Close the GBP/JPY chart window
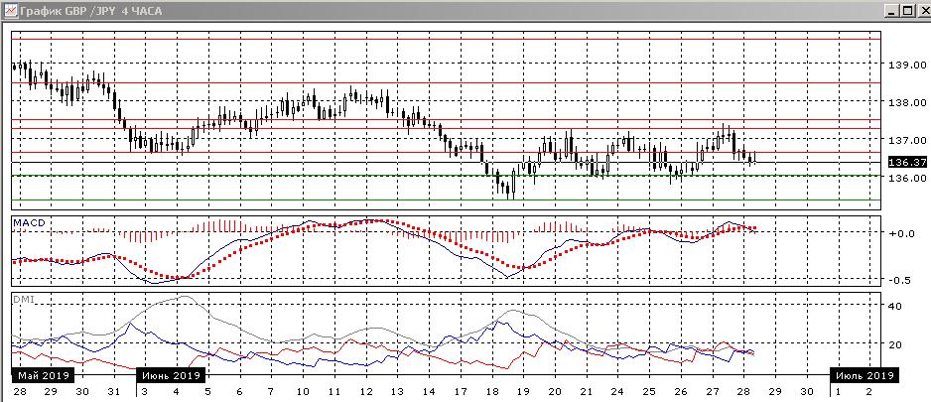931x402 pixels. [x=920, y=10]
